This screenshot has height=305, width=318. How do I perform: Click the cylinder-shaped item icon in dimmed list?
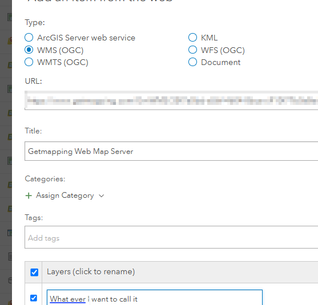10,280
